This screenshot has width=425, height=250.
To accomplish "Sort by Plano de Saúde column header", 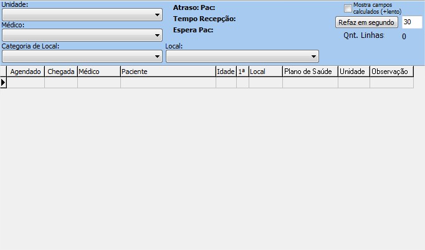I will coord(310,72).
